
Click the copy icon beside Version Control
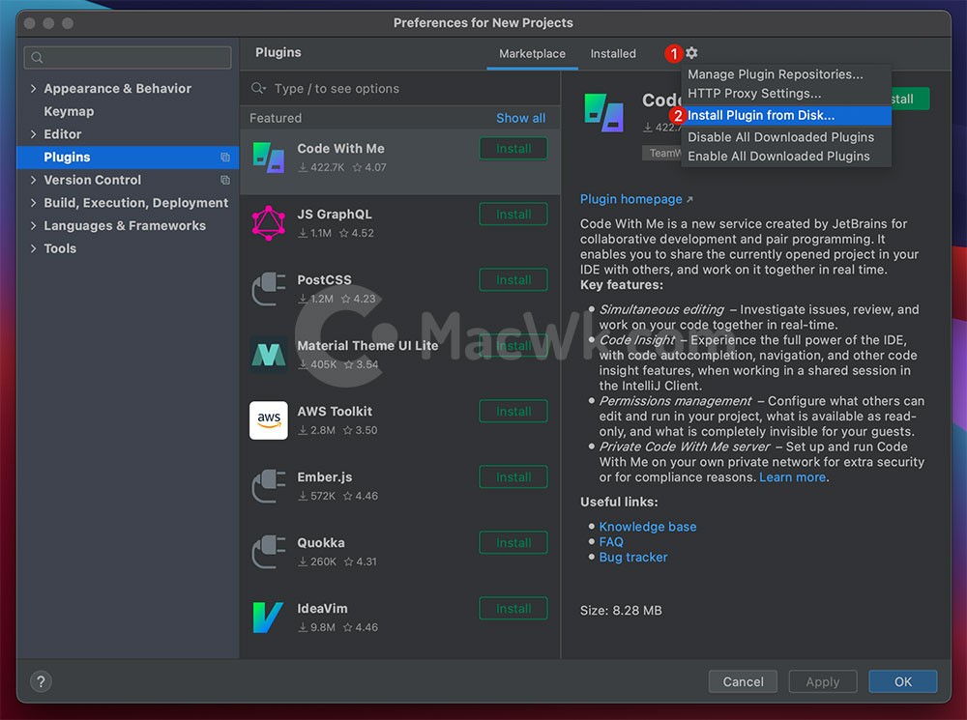225,180
